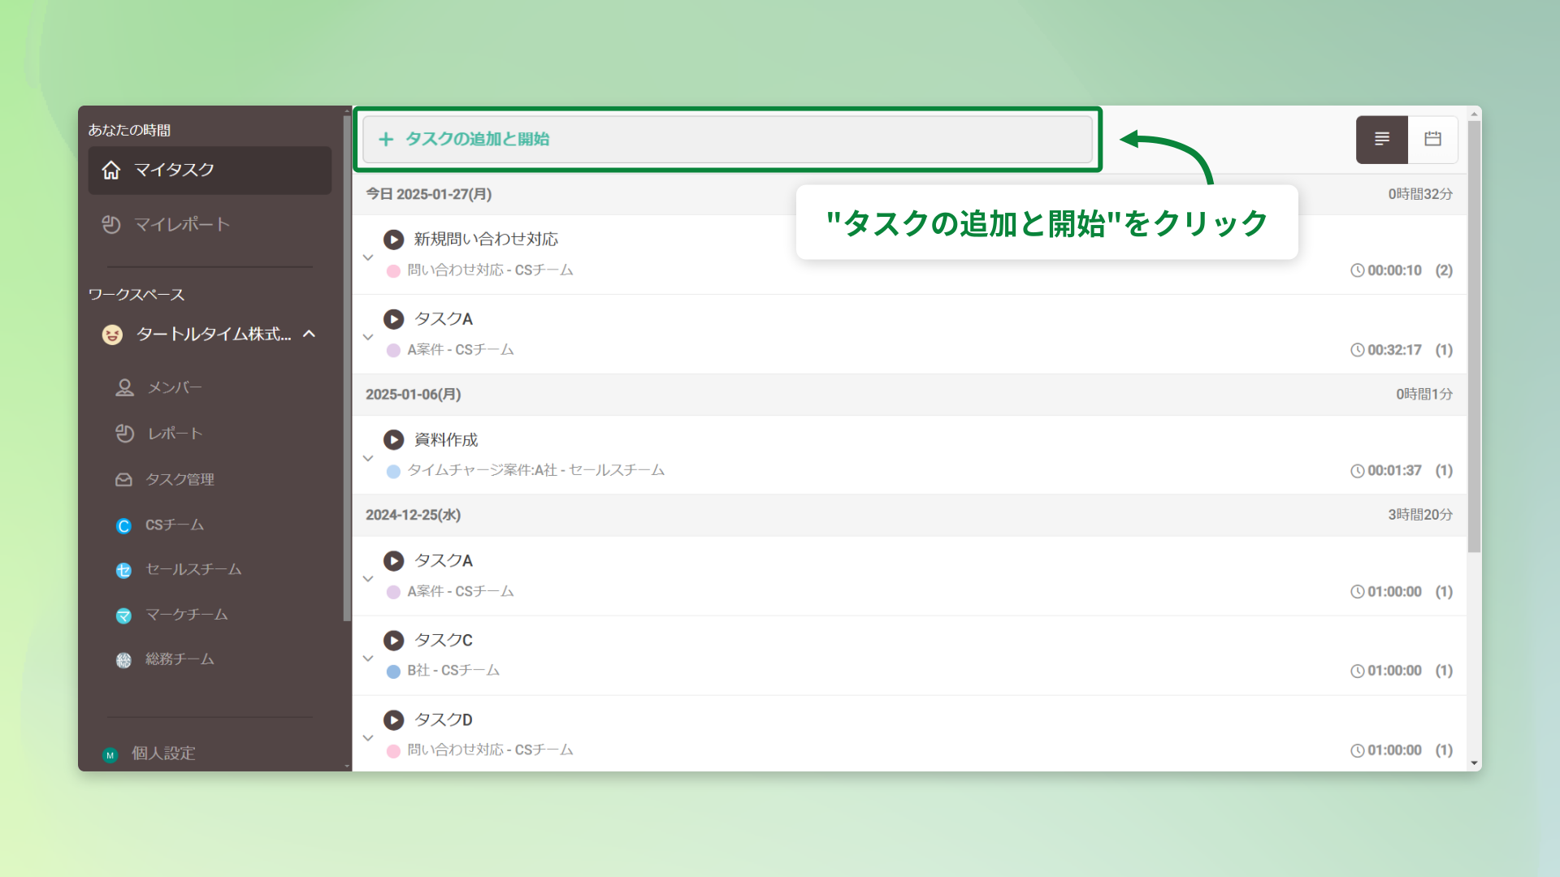
Task: Open the メンバー member icon in sidebar
Action: (x=123, y=387)
